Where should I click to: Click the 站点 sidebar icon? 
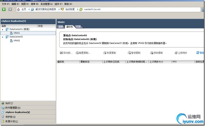pyautogui.click(x=3, y=103)
